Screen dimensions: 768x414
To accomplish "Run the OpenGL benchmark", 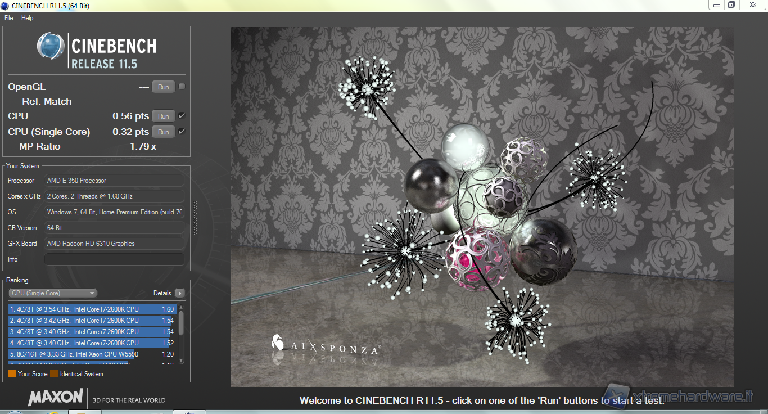I will click(163, 87).
